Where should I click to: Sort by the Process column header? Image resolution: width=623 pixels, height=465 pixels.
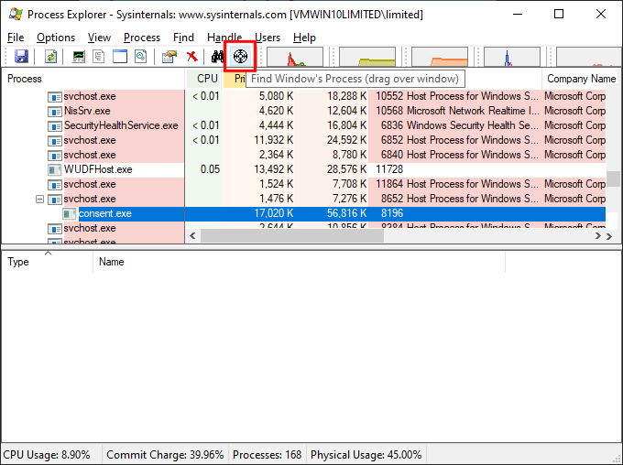click(93, 79)
